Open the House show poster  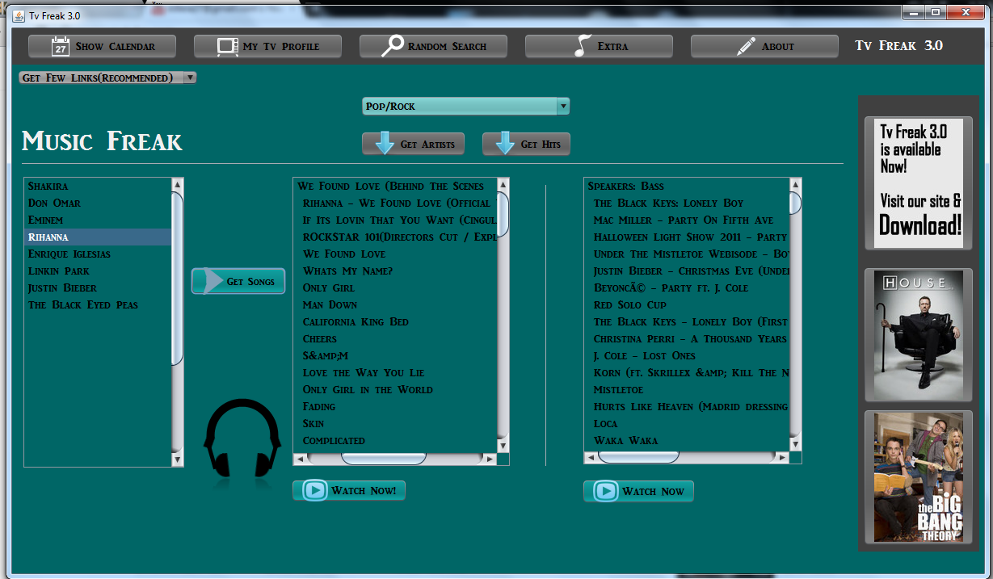[919, 335]
